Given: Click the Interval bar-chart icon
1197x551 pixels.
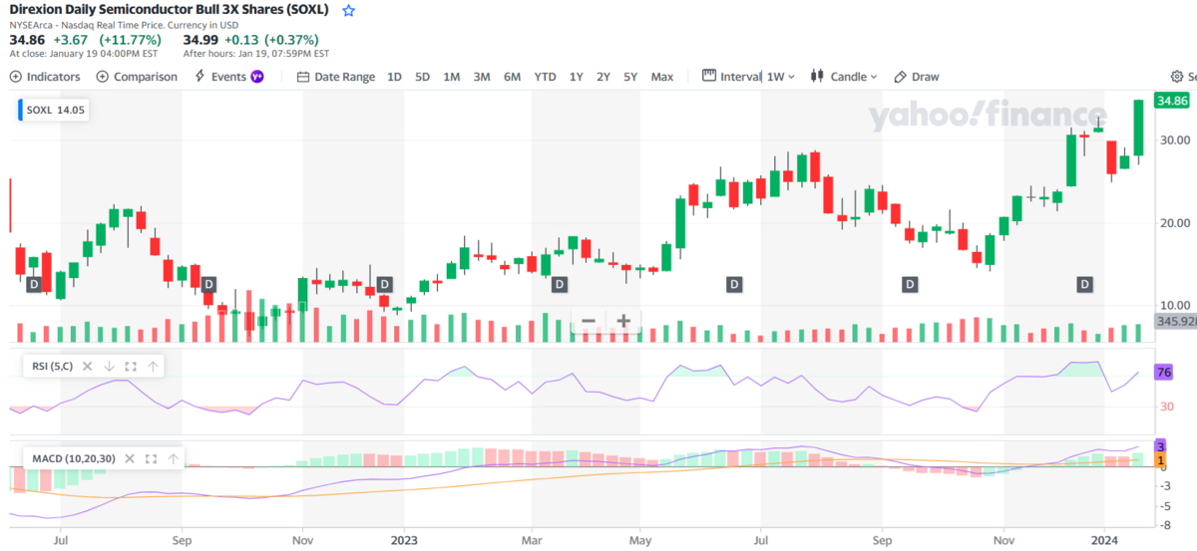Looking at the screenshot, I should tap(709, 76).
